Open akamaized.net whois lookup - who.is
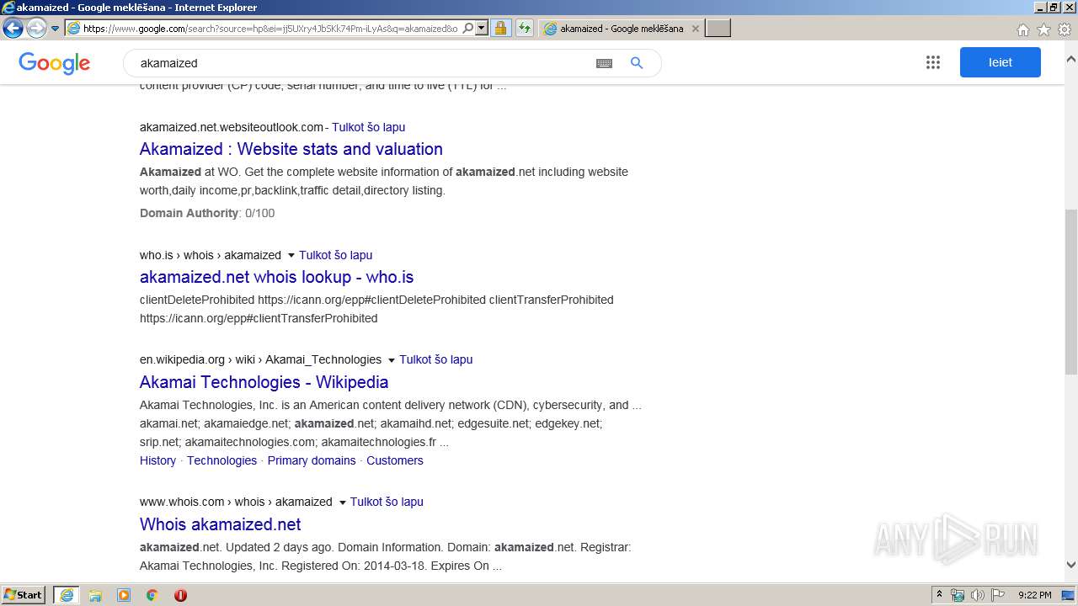The height and width of the screenshot is (606, 1078). point(276,277)
